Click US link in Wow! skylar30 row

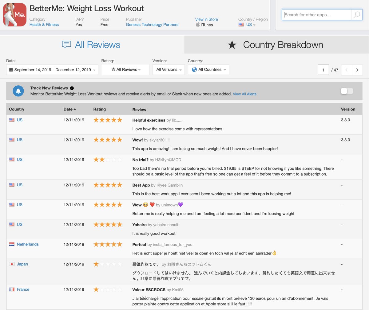[x=20, y=140]
